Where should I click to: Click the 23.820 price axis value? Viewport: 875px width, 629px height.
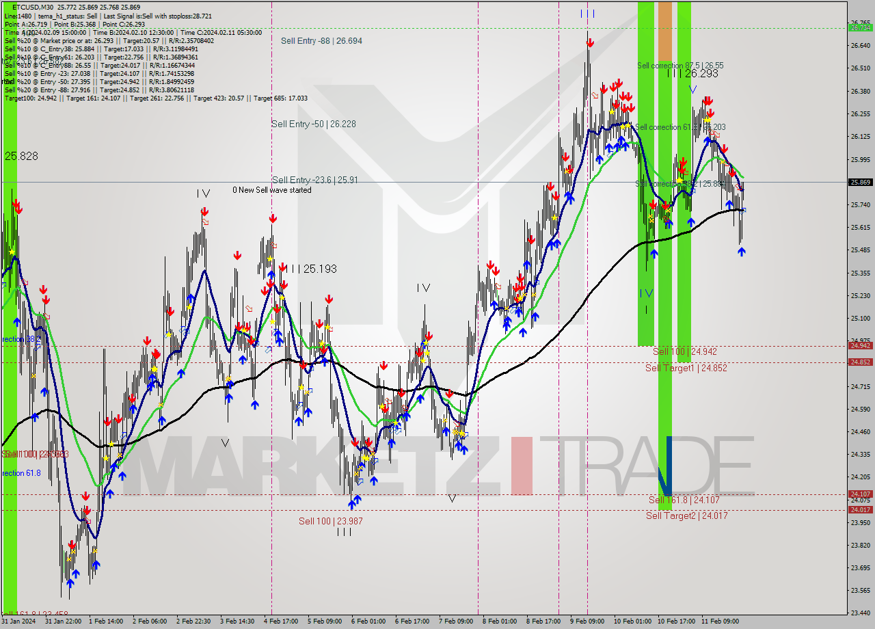tap(860, 546)
